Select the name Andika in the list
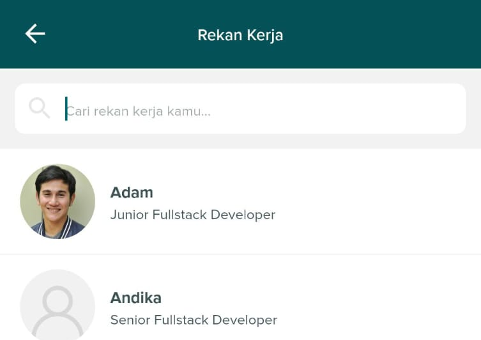The width and height of the screenshot is (481, 340). tap(135, 298)
